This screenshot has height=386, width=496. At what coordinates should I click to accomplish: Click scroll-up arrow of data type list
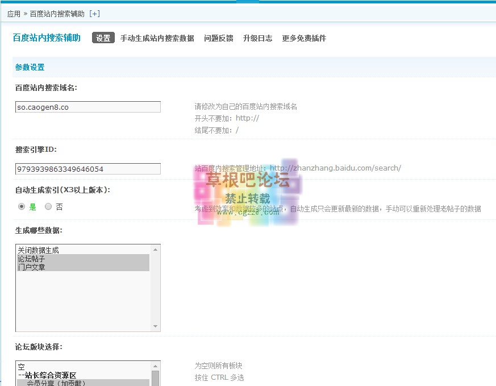tap(156, 249)
